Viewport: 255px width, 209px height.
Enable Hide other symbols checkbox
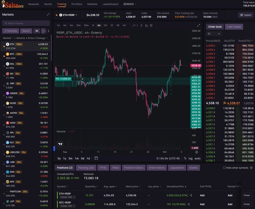(224, 168)
